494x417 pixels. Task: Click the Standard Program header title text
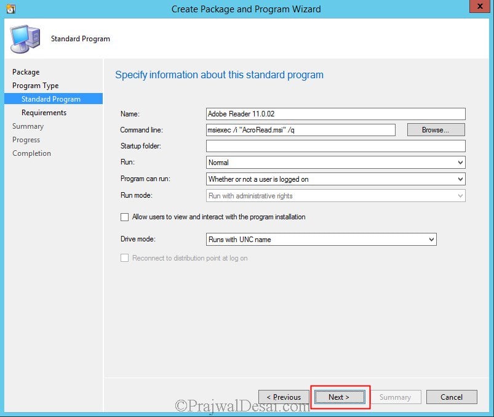81,39
